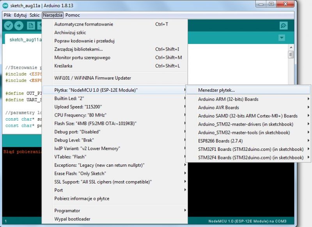Open Serial Monitor magnifier icon
The image size is (312, 227).
click(284, 26)
